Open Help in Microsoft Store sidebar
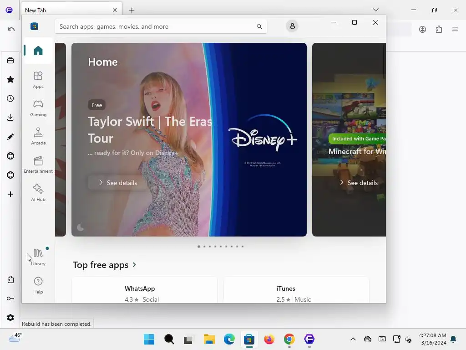The height and width of the screenshot is (350, 466). (38, 286)
